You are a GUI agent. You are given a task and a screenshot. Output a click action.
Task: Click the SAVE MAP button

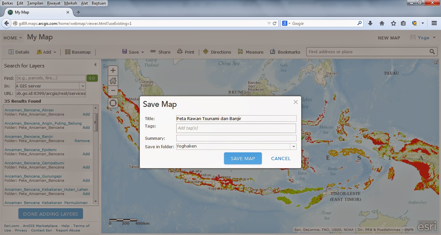(x=243, y=158)
